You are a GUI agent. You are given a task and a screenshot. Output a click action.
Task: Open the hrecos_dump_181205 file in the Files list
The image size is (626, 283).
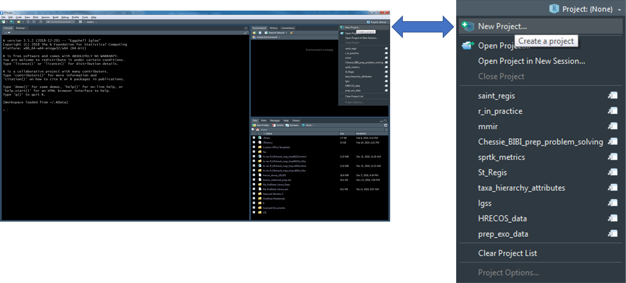click(274, 175)
